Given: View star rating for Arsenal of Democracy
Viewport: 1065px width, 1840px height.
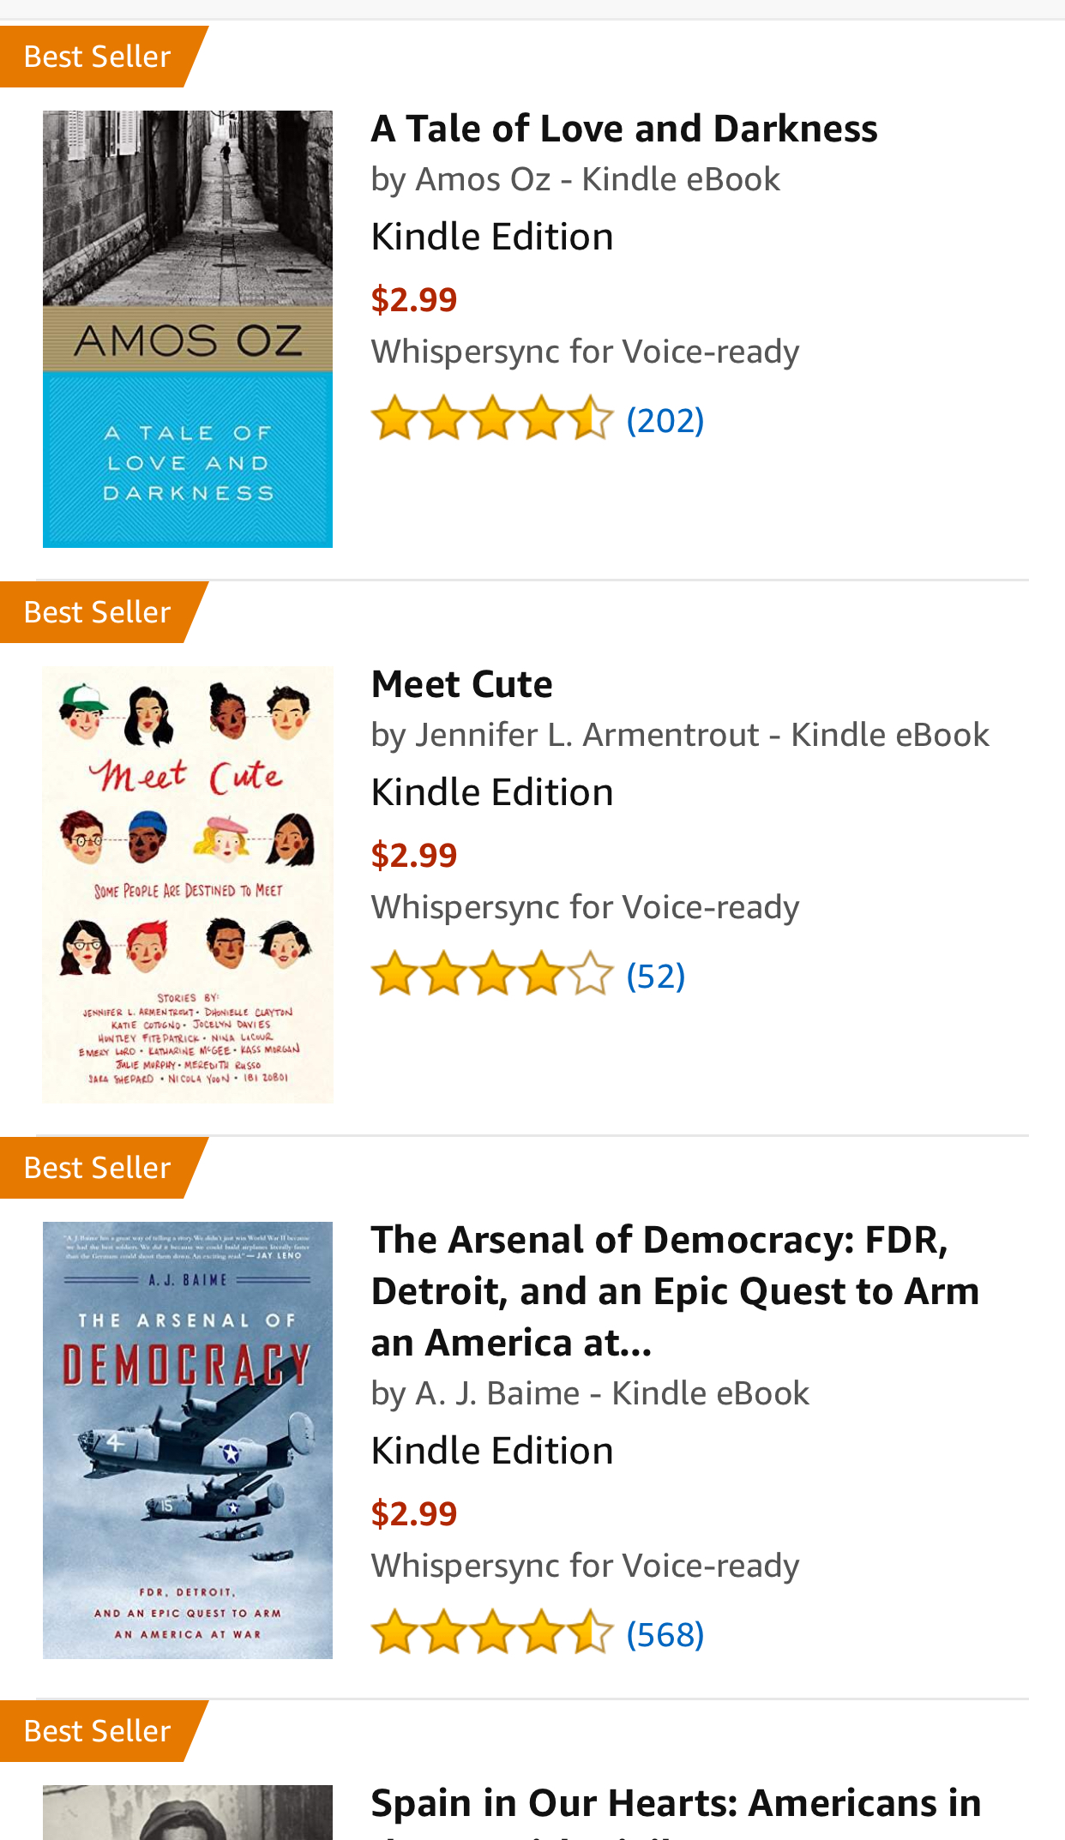Looking at the screenshot, I should (492, 1633).
